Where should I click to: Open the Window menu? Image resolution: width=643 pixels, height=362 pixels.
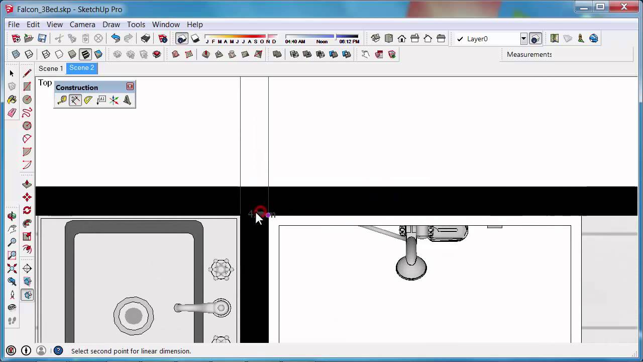pyautogui.click(x=166, y=24)
